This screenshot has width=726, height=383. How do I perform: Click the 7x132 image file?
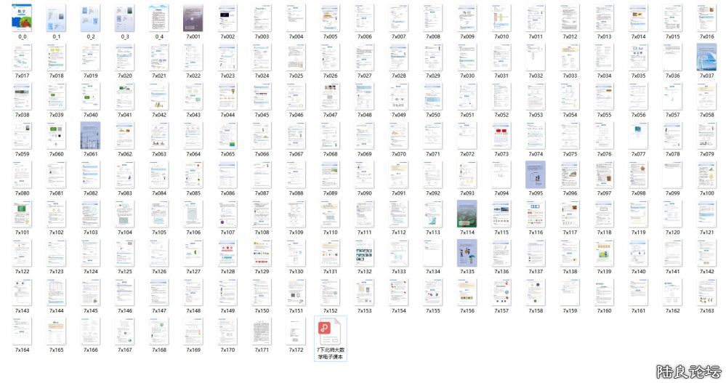[364, 253]
